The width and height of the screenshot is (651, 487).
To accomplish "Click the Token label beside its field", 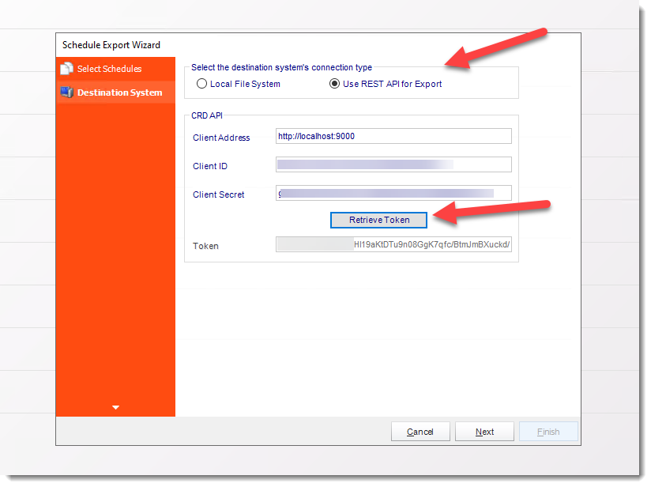I will 205,246.
